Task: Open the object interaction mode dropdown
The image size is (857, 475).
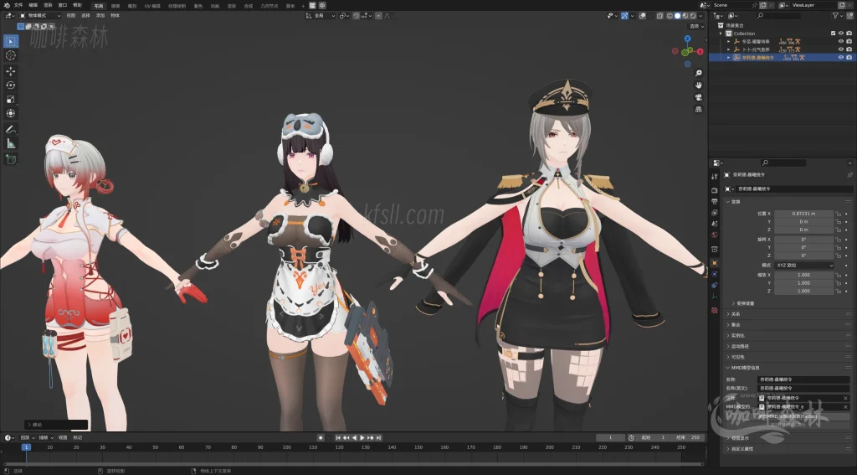Action: point(40,16)
